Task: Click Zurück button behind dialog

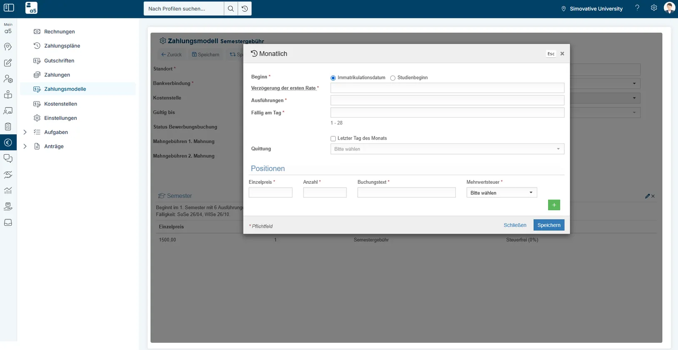Action: click(172, 54)
